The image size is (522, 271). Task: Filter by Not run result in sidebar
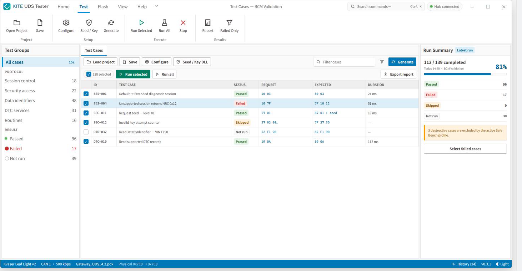click(40, 159)
